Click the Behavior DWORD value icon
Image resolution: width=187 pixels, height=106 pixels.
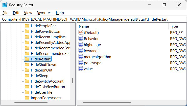coord(81,39)
